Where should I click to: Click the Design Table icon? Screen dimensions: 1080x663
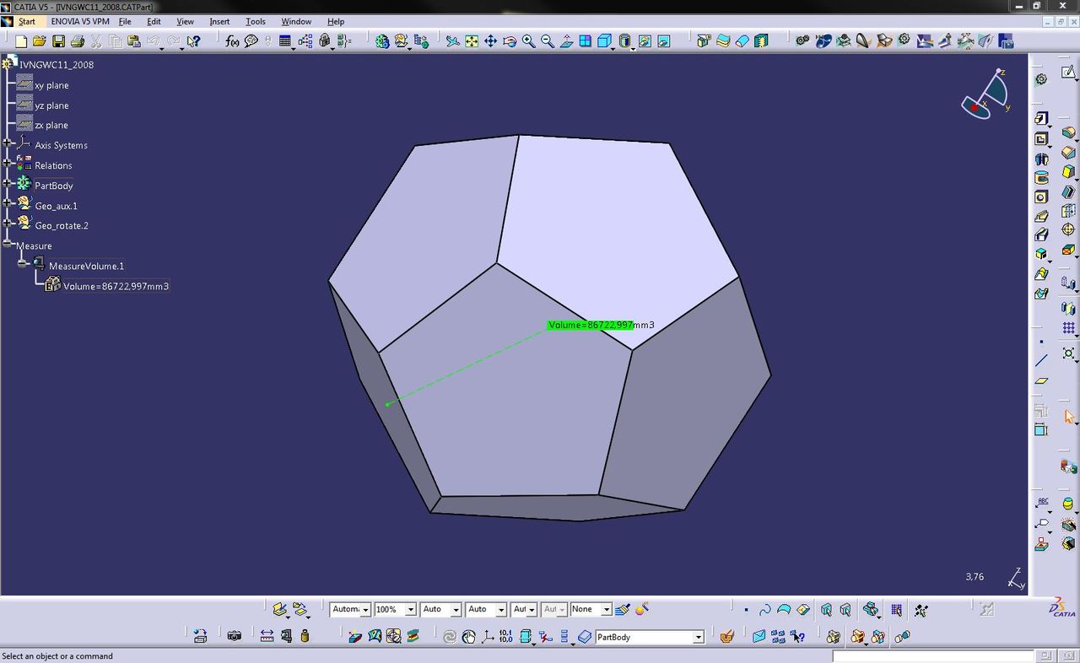[x=285, y=40]
